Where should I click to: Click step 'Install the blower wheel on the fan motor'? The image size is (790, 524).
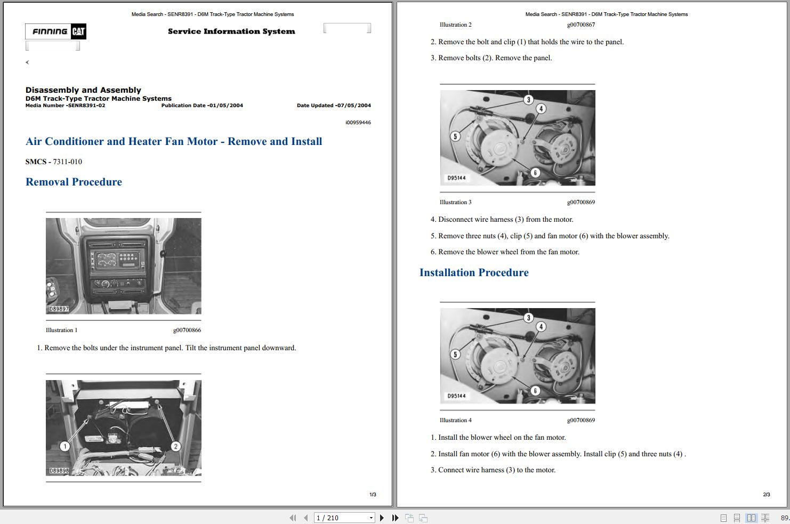[x=498, y=438]
